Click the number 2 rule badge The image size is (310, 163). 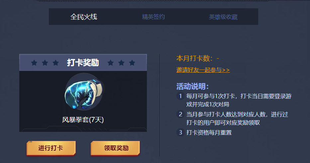180,114
